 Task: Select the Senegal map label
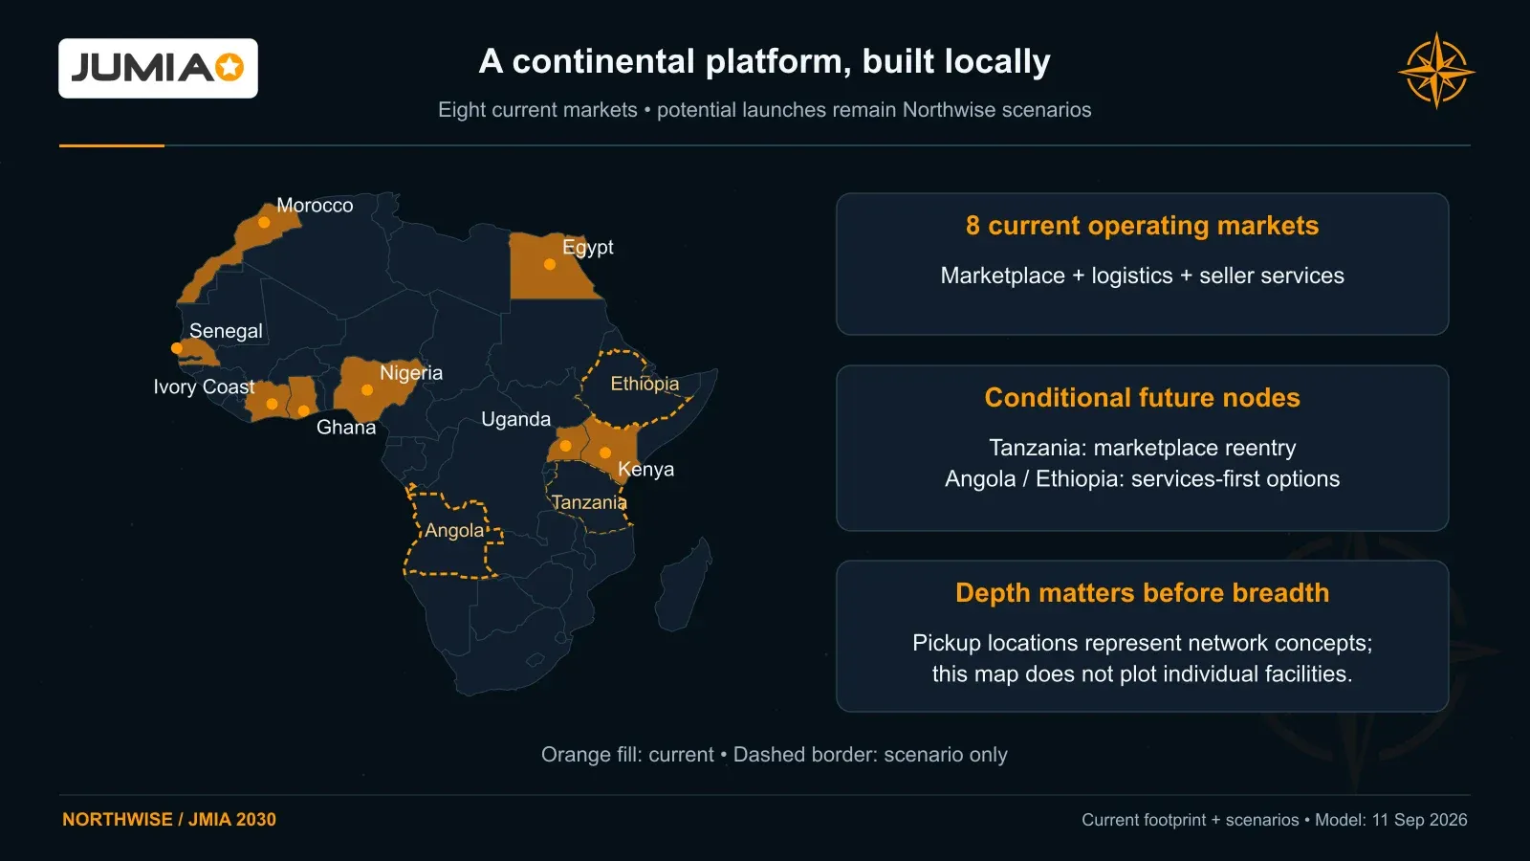[x=226, y=331]
